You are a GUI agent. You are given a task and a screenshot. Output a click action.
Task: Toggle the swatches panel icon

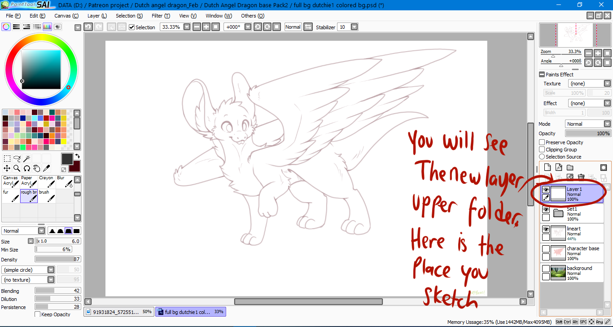tap(48, 27)
